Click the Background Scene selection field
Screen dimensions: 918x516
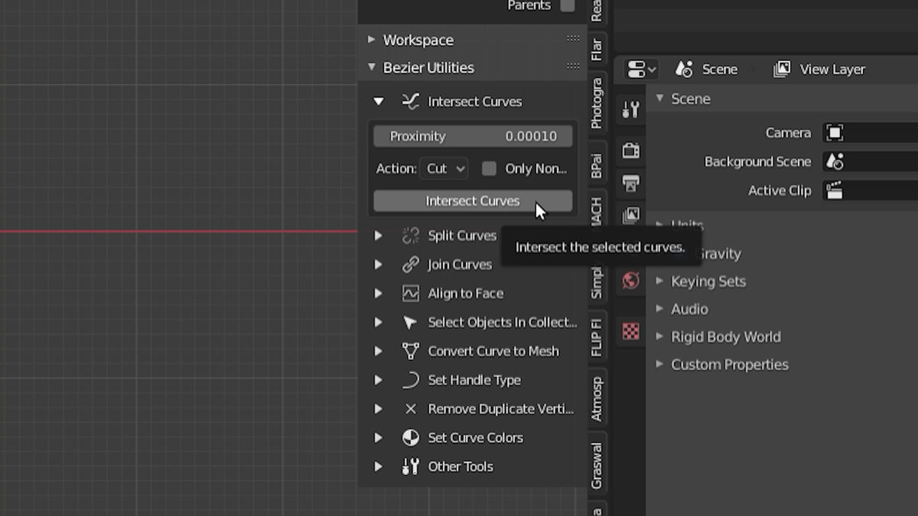pos(871,161)
